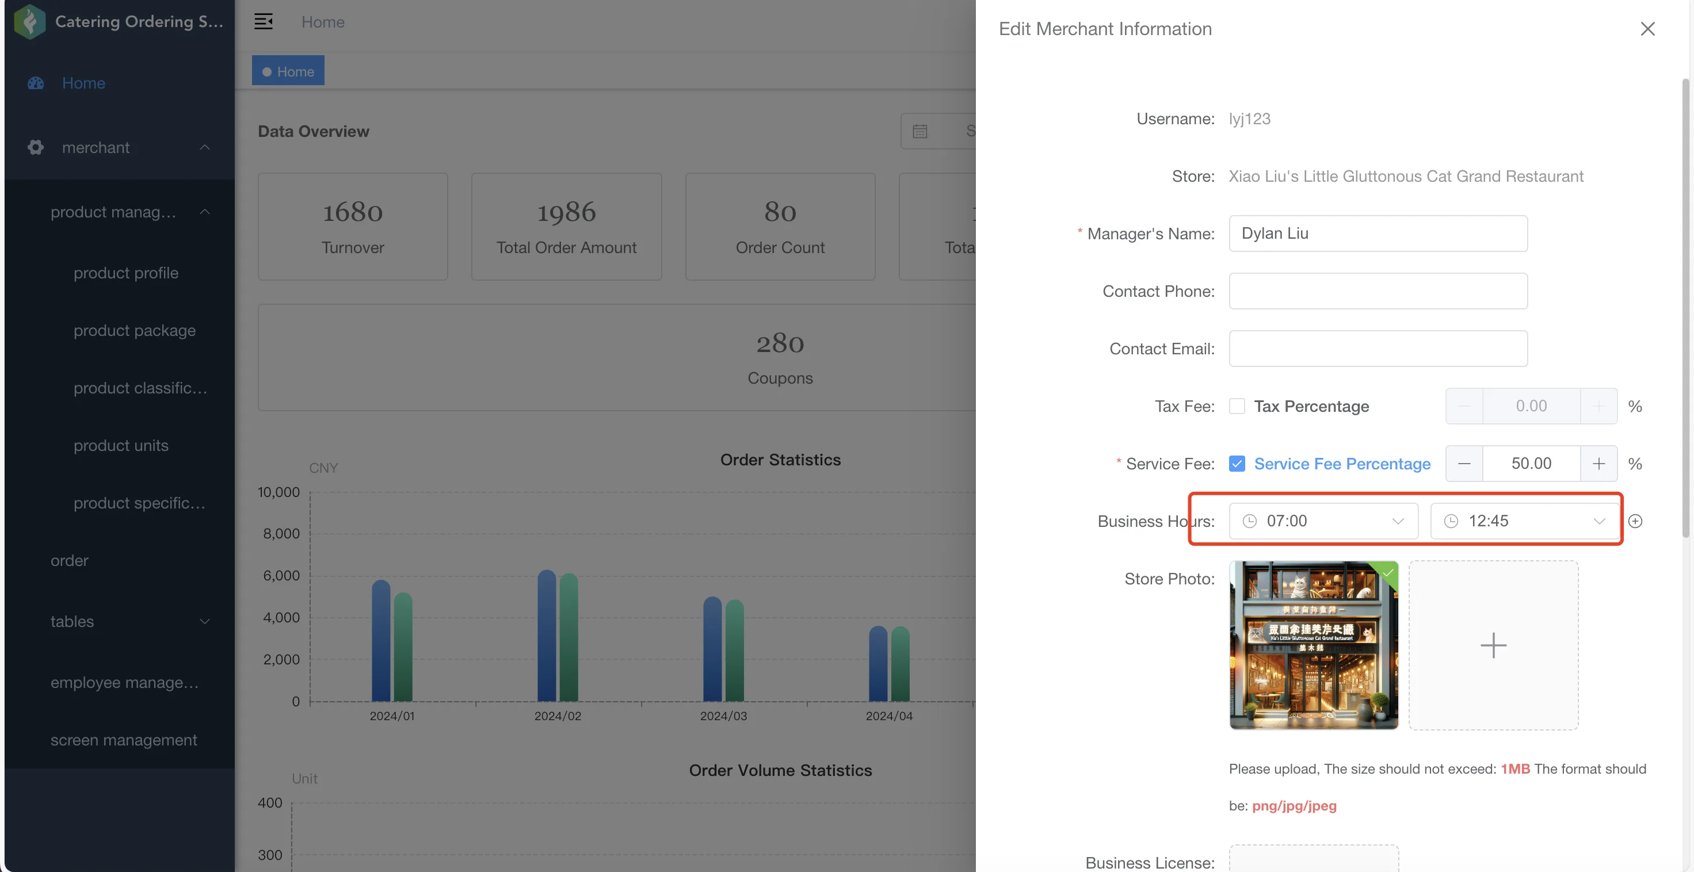The width and height of the screenshot is (1694, 872).
Task: Add another business hours row
Action: [1635, 521]
